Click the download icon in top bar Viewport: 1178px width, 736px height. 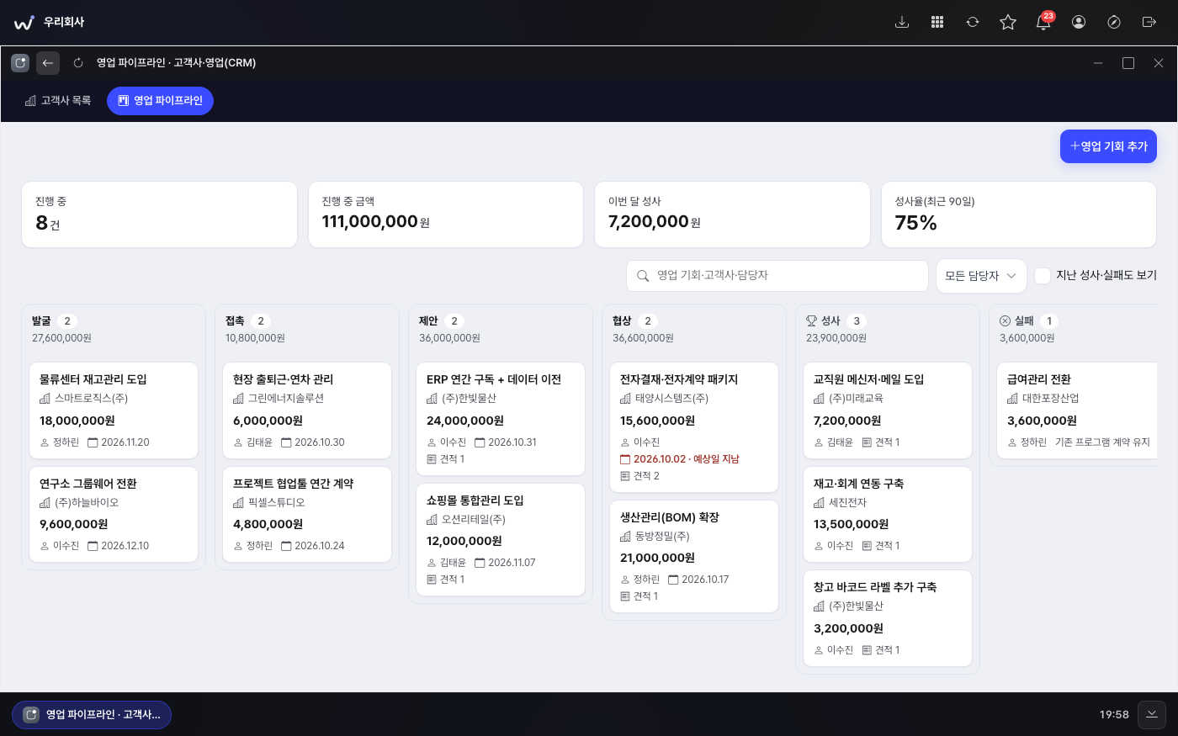[x=902, y=23]
